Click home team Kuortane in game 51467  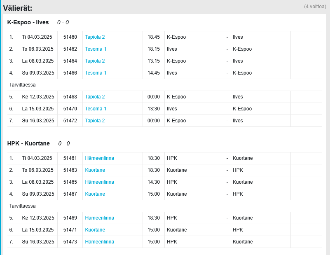[x=177, y=194]
